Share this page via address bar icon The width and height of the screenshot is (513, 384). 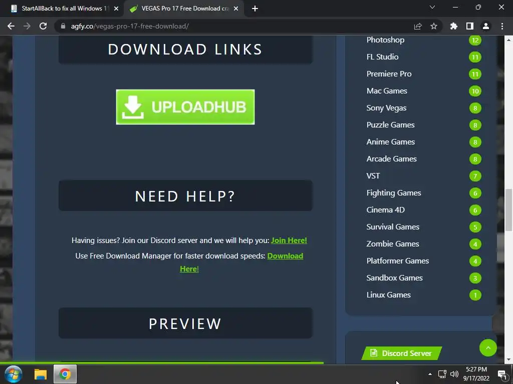tap(418, 26)
